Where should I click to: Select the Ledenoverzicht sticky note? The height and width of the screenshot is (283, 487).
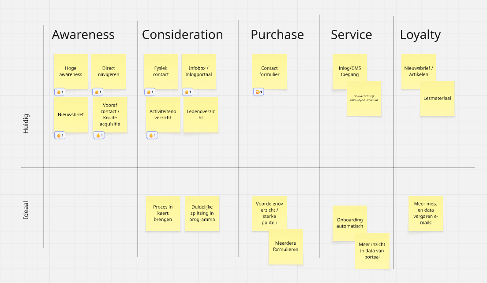click(201, 115)
